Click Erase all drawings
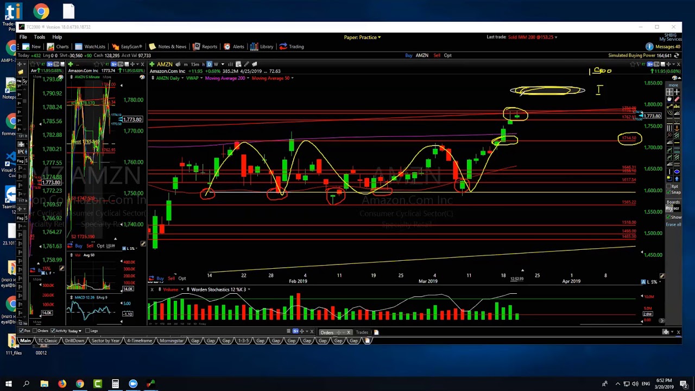This screenshot has width=695, height=391. click(674, 224)
